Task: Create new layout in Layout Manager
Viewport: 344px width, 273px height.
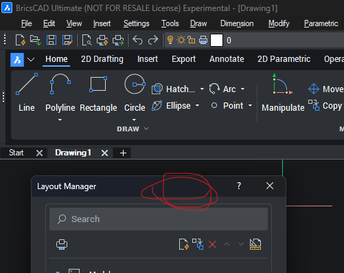Action: pos(184,244)
